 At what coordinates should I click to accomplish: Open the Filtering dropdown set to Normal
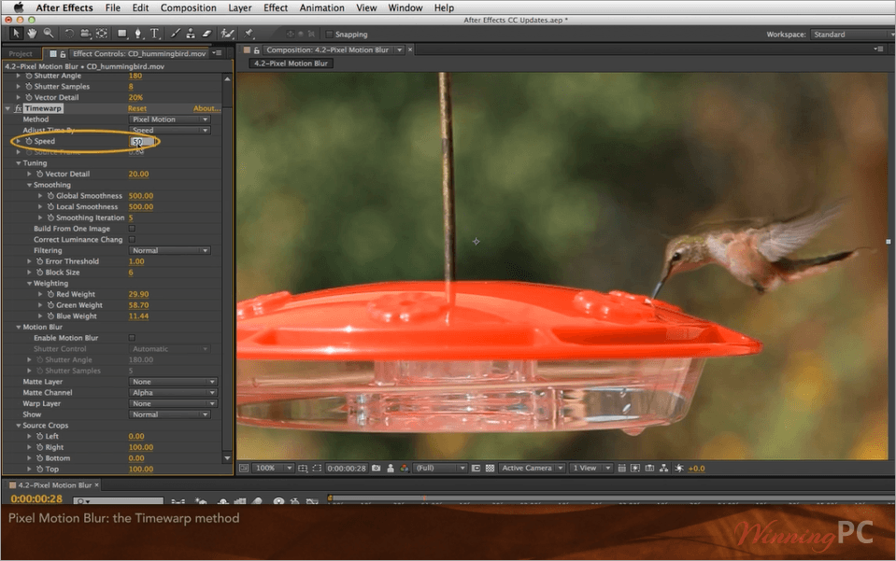point(170,250)
